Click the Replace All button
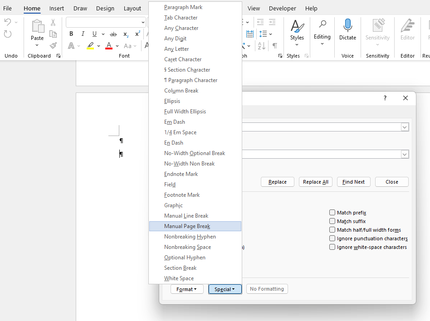 click(315, 182)
